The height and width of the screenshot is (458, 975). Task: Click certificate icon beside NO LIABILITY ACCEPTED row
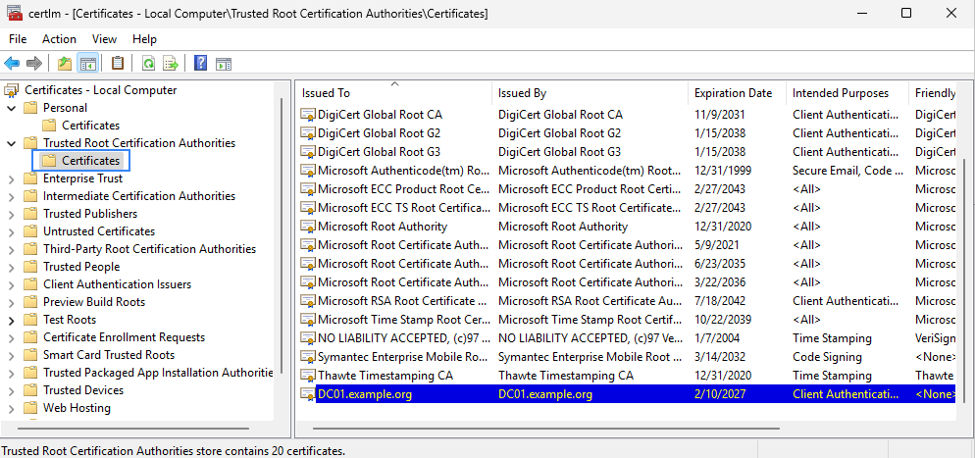pyautogui.click(x=308, y=338)
